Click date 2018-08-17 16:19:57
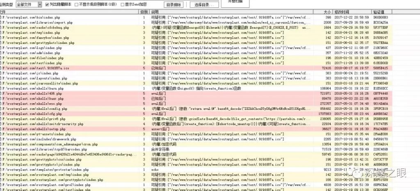This screenshot has height=191, width=420. [351, 68]
